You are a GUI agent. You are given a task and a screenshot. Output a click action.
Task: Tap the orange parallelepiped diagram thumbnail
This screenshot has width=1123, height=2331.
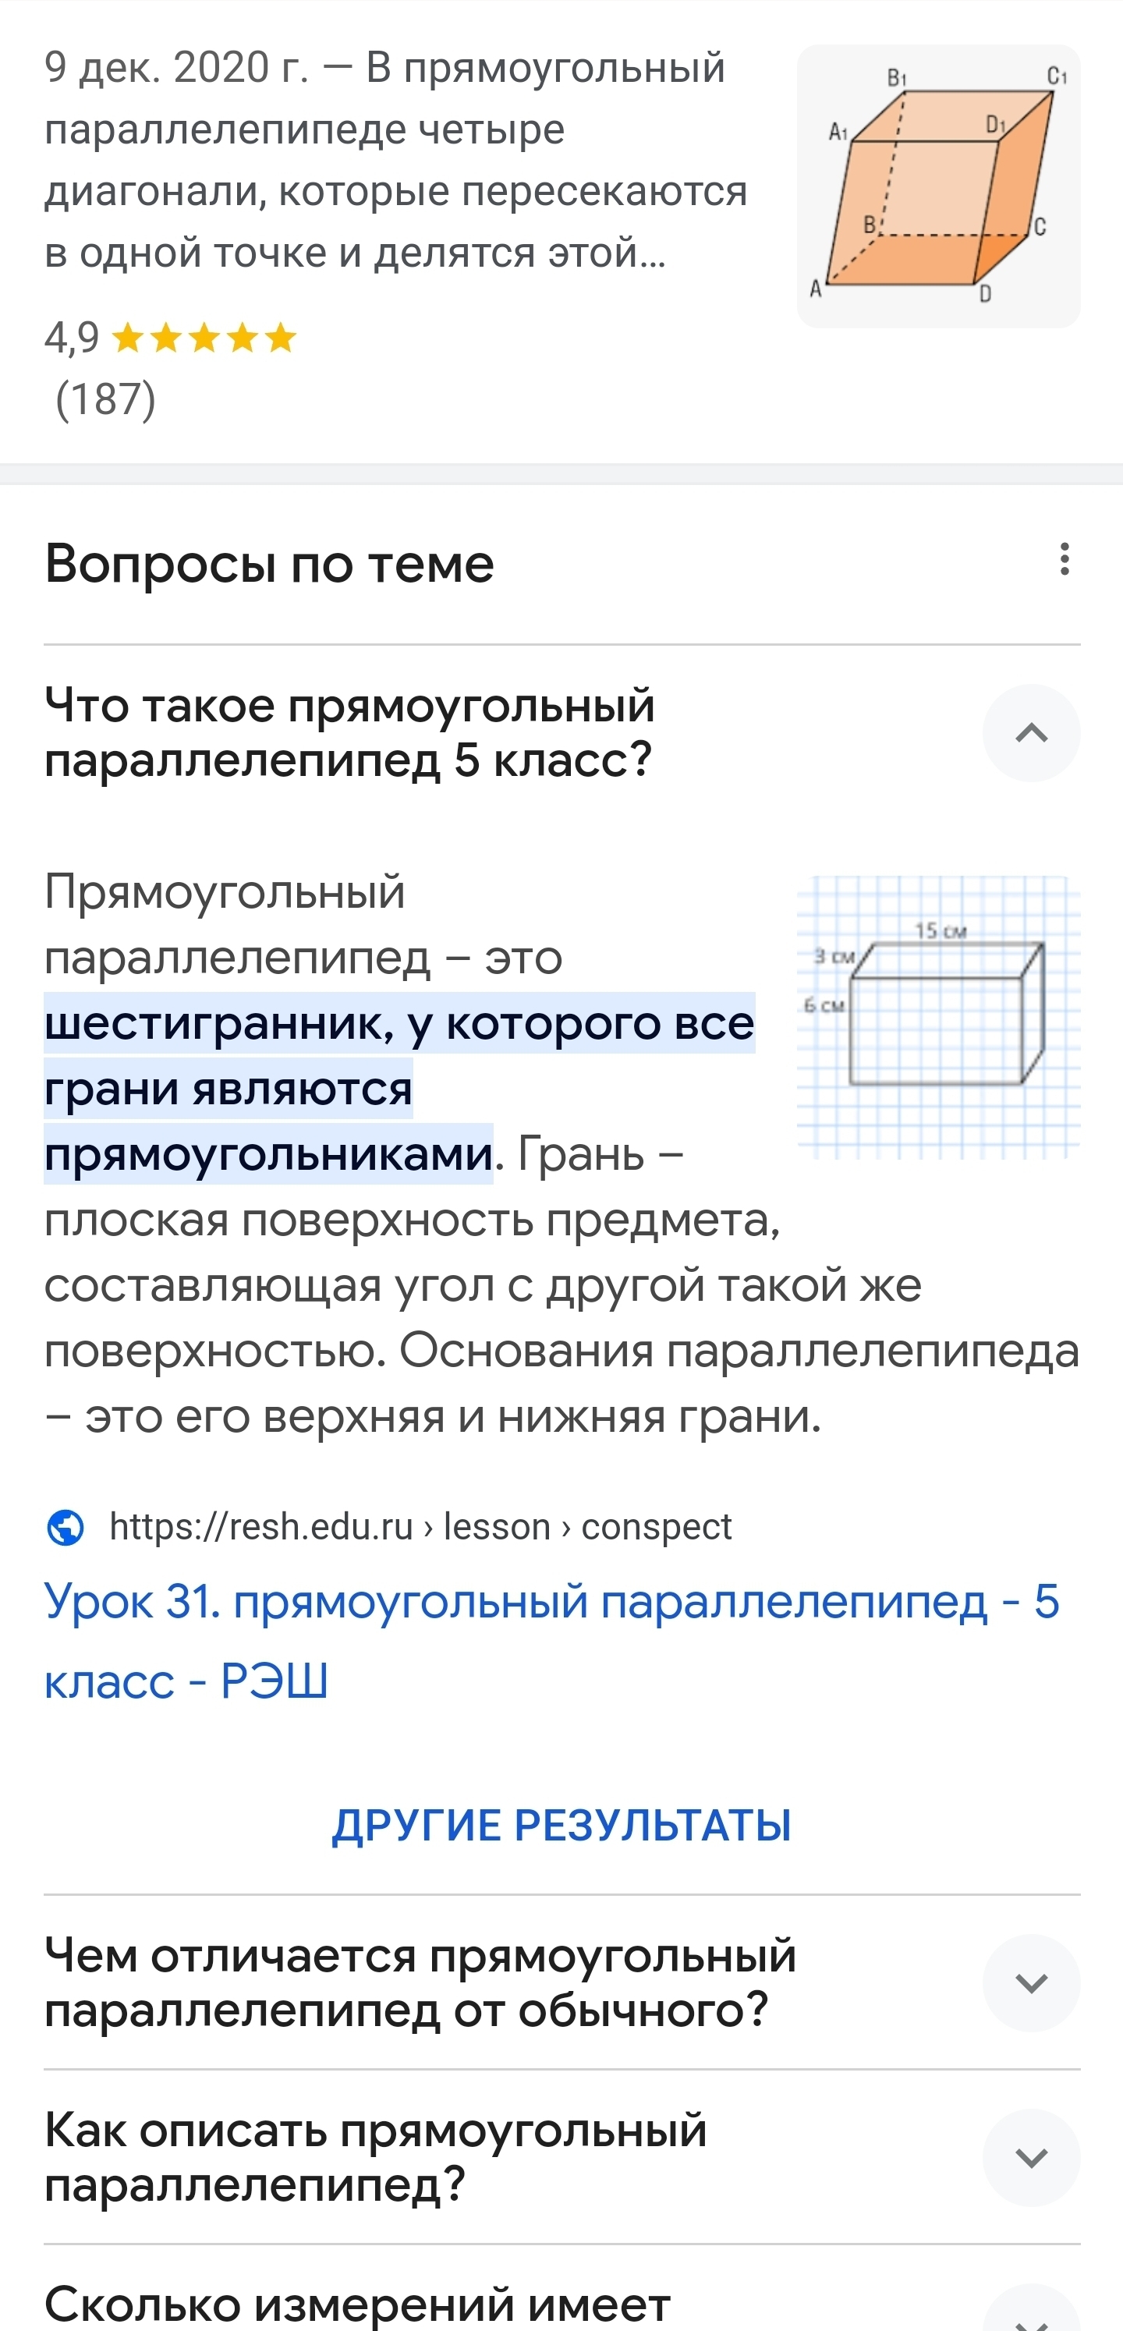938,186
